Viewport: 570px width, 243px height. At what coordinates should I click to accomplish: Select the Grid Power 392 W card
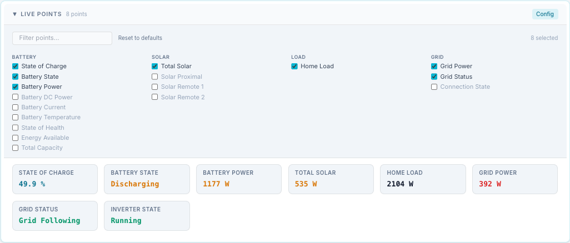pyautogui.click(x=515, y=179)
